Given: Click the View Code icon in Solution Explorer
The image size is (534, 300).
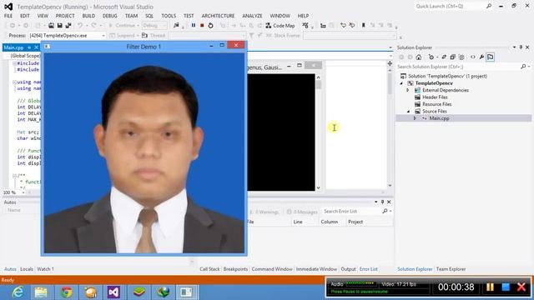Looking at the screenshot, I should pos(473,57).
